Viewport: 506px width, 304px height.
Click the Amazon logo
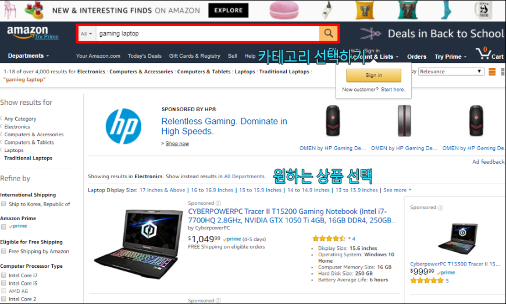pos(27,32)
